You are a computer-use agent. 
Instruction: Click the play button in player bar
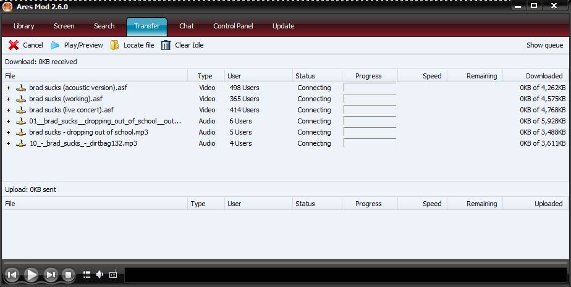point(32,275)
